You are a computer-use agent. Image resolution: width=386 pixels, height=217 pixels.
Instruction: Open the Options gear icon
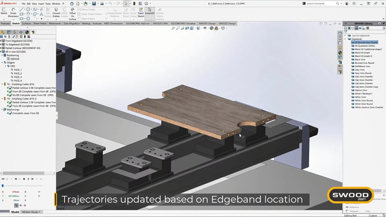coord(146,4)
